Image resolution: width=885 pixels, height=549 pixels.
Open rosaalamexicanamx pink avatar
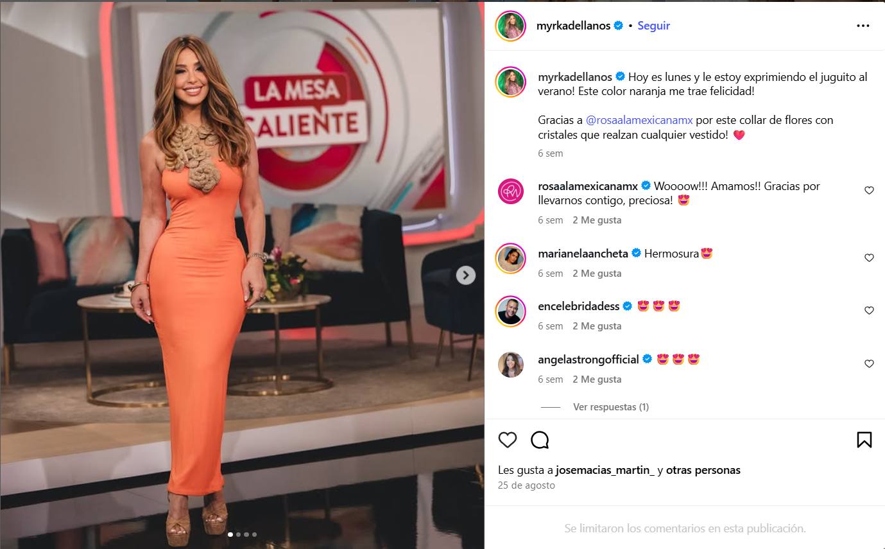pos(511,191)
